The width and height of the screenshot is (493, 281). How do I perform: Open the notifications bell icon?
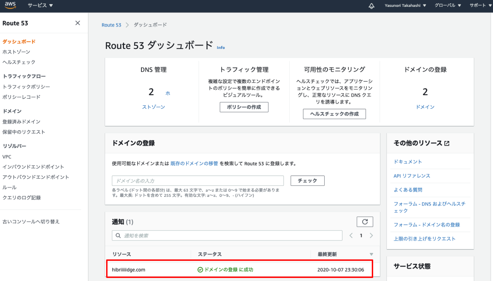[371, 5]
